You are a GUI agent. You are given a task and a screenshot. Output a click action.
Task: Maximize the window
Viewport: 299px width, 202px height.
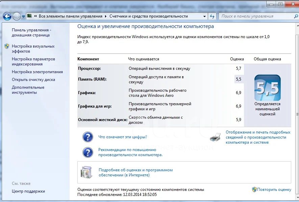point(280,4)
